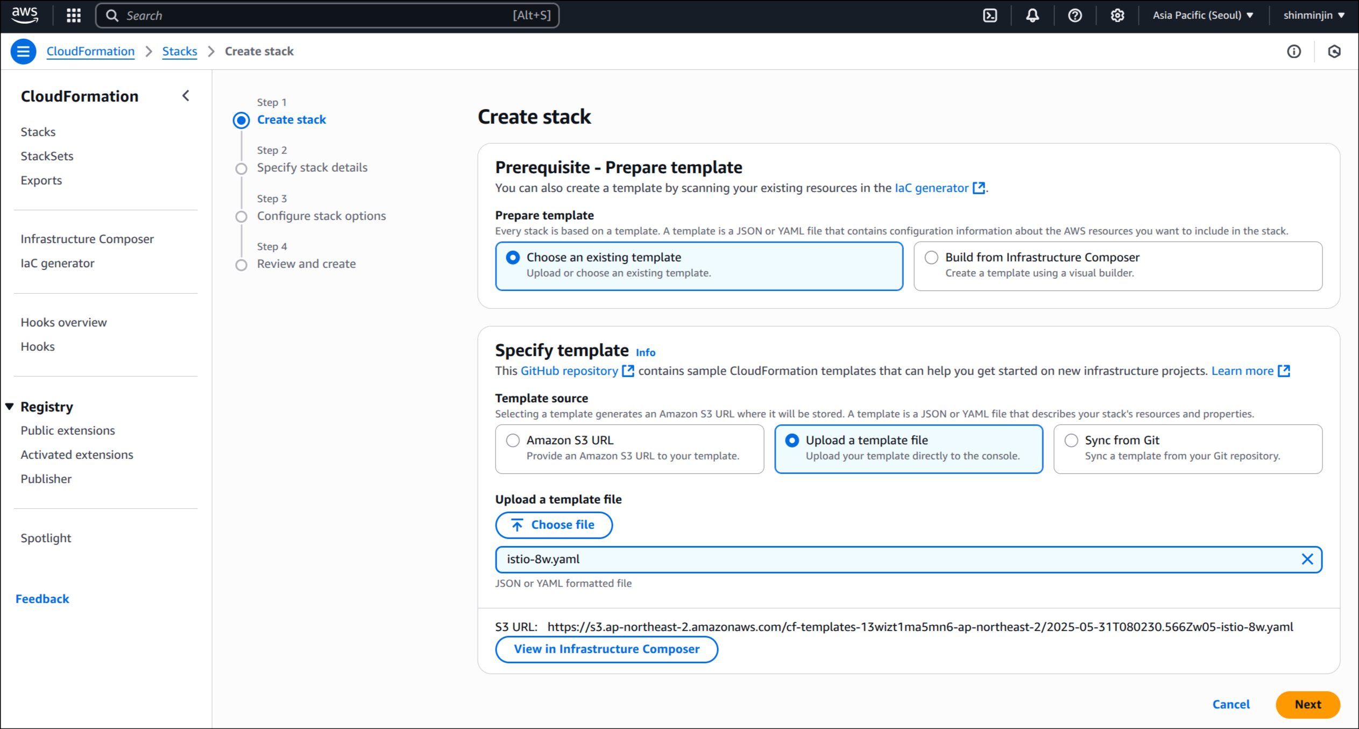1359x729 pixels.
Task: Select Amazon S3 URL template source
Action: [629, 449]
